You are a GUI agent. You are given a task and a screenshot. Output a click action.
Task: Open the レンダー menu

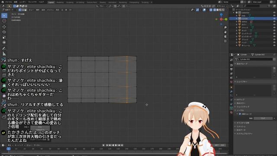pyautogui.click(x=23, y=2)
